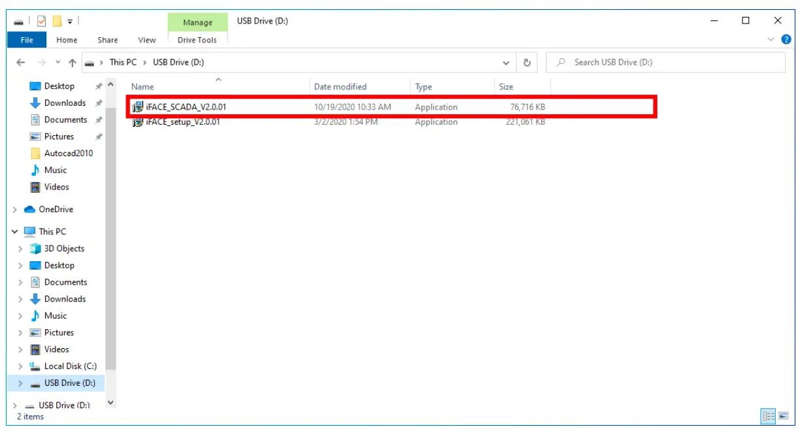Open the View ribbon tab
Screen dimensions: 800x431
click(147, 40)
